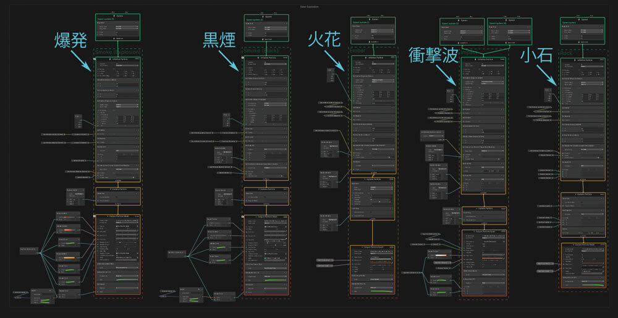
Task: Click Output Particle Quad header in Ember
Action: (373, 247)
